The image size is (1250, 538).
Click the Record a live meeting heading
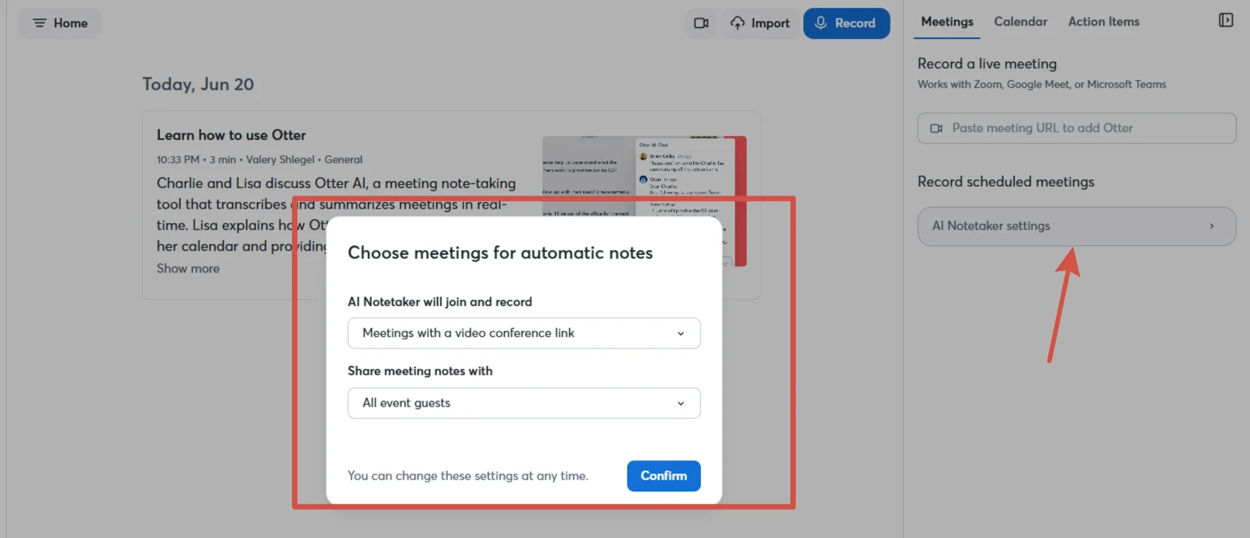pyautogui.click(x=987, y=64)
